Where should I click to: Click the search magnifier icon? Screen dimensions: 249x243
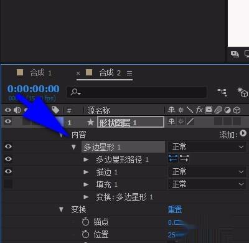click(75, 92)
